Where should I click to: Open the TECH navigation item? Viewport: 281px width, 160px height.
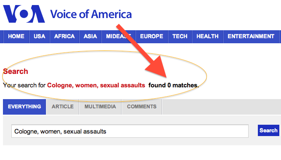point(180,37)
